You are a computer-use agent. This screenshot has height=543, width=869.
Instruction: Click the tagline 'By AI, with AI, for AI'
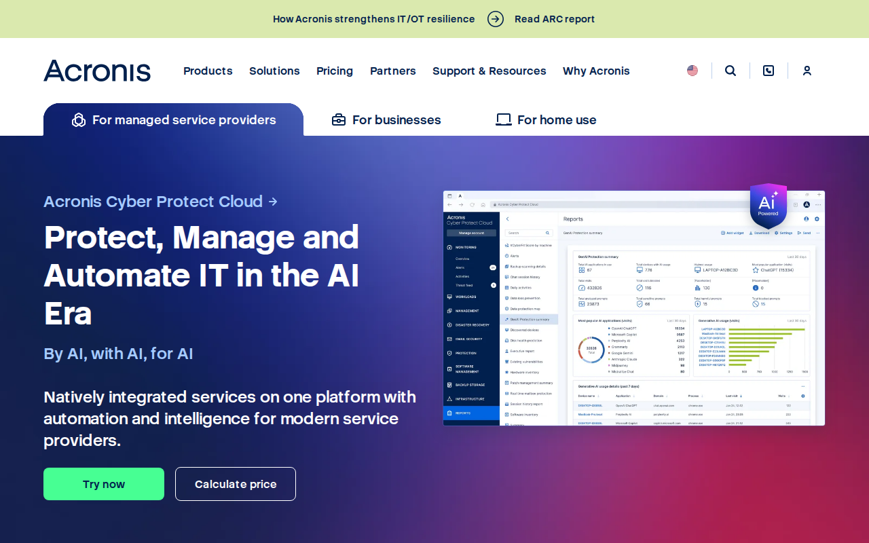[118, 354]
